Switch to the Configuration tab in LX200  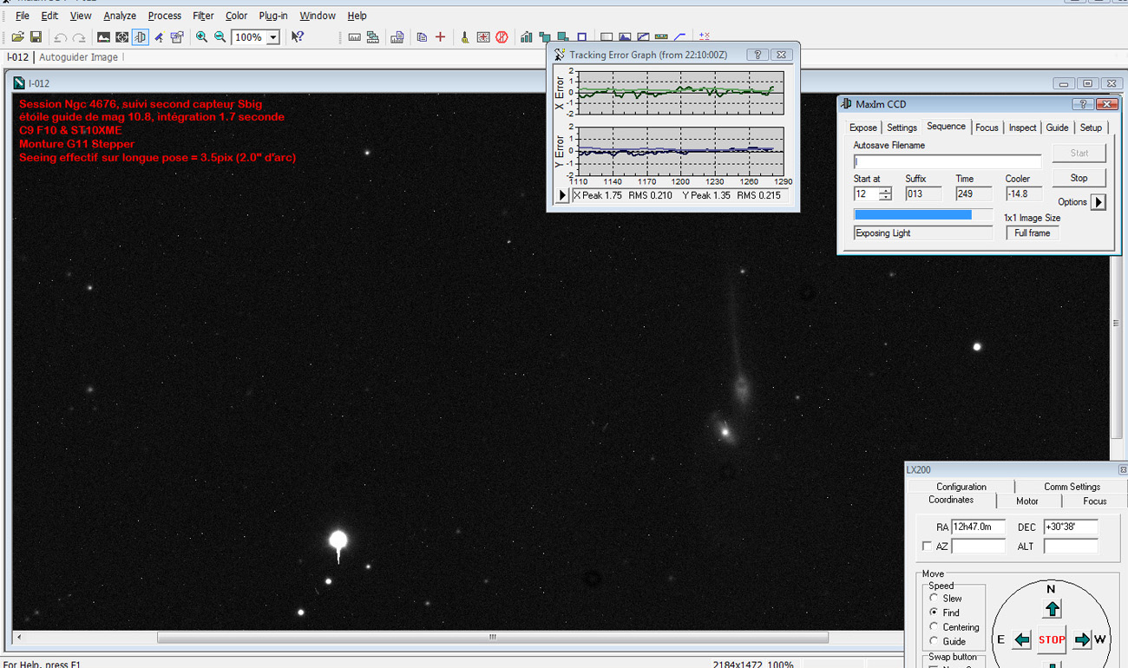tap(961, 487)
